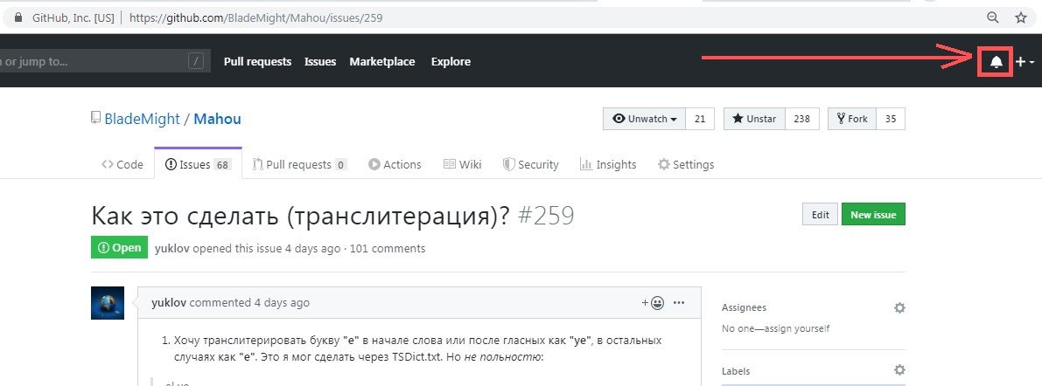Switch to the Actions tab
The width and height of the screenshot is (1042, 386).
395,164
